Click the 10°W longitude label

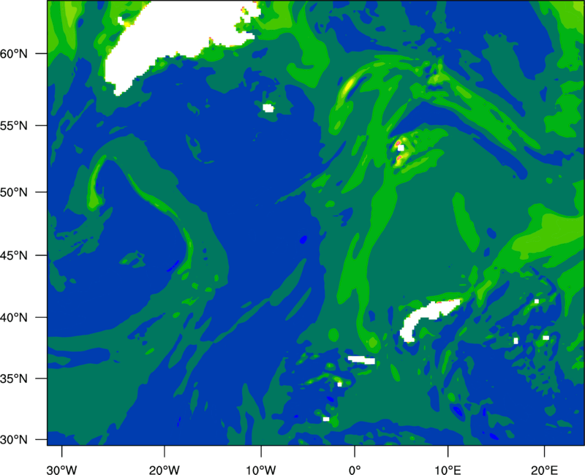(261, 470)
